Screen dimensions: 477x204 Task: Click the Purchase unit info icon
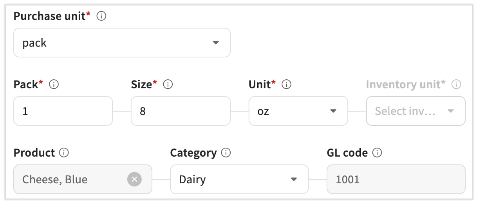click(101, 16)
